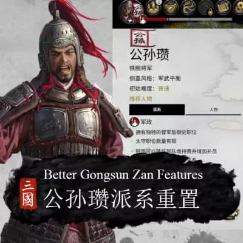Image resolution: width=243 pixels, height=243 pixels.
Task: Open the handshake diplomacy icon
Action: [x=171, y=8]
